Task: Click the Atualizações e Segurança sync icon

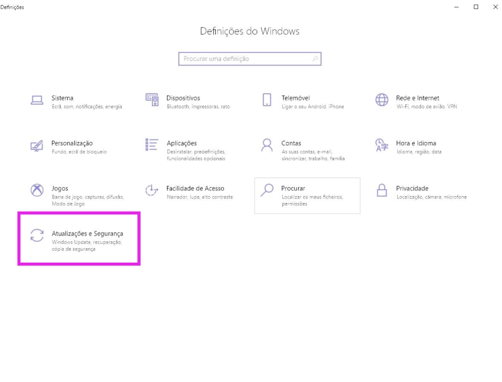Action: pyautogui.click(x=37, y=236)
